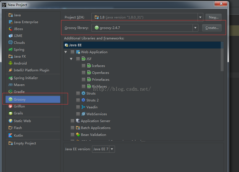Click Create... button for Groovy library
The image size is (239, 172).
click(x=212, y=28)
